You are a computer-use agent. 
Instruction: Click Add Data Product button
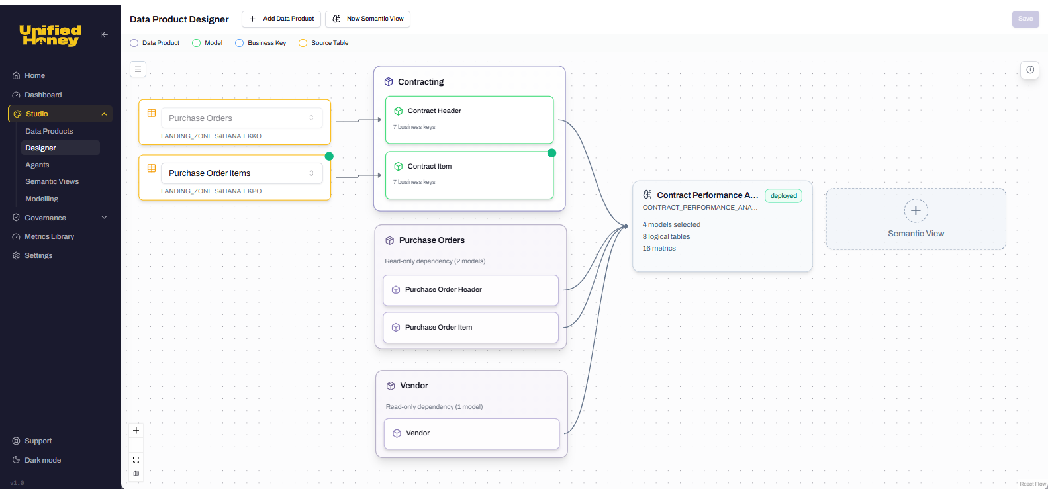click(x=281, y=19)
